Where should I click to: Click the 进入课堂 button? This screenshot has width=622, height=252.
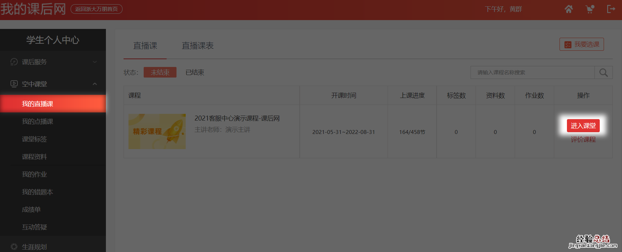(583, 126)
